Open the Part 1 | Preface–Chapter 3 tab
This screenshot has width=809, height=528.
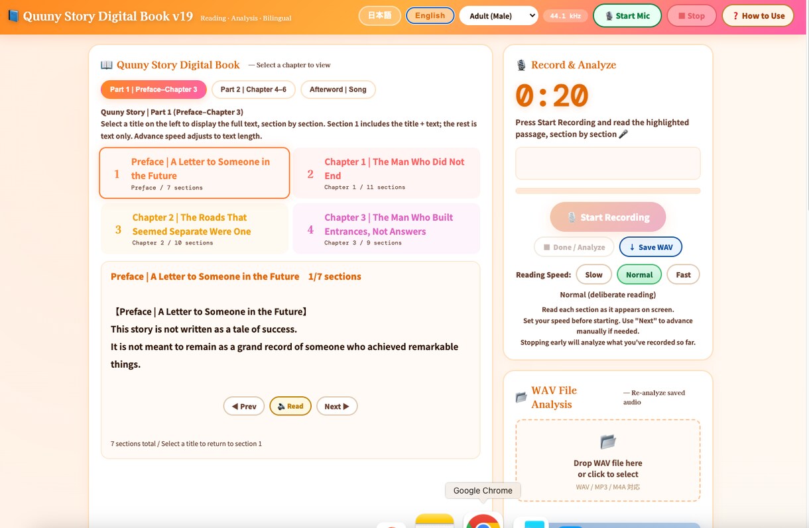[154, 89]
